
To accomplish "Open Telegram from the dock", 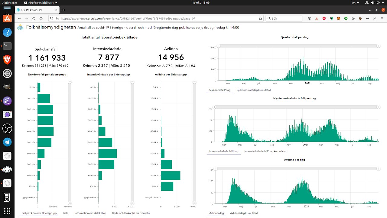I will 7,142.
